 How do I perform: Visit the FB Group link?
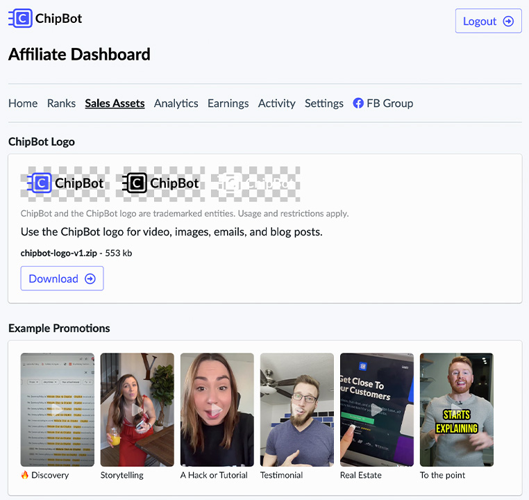pos(383,103)
